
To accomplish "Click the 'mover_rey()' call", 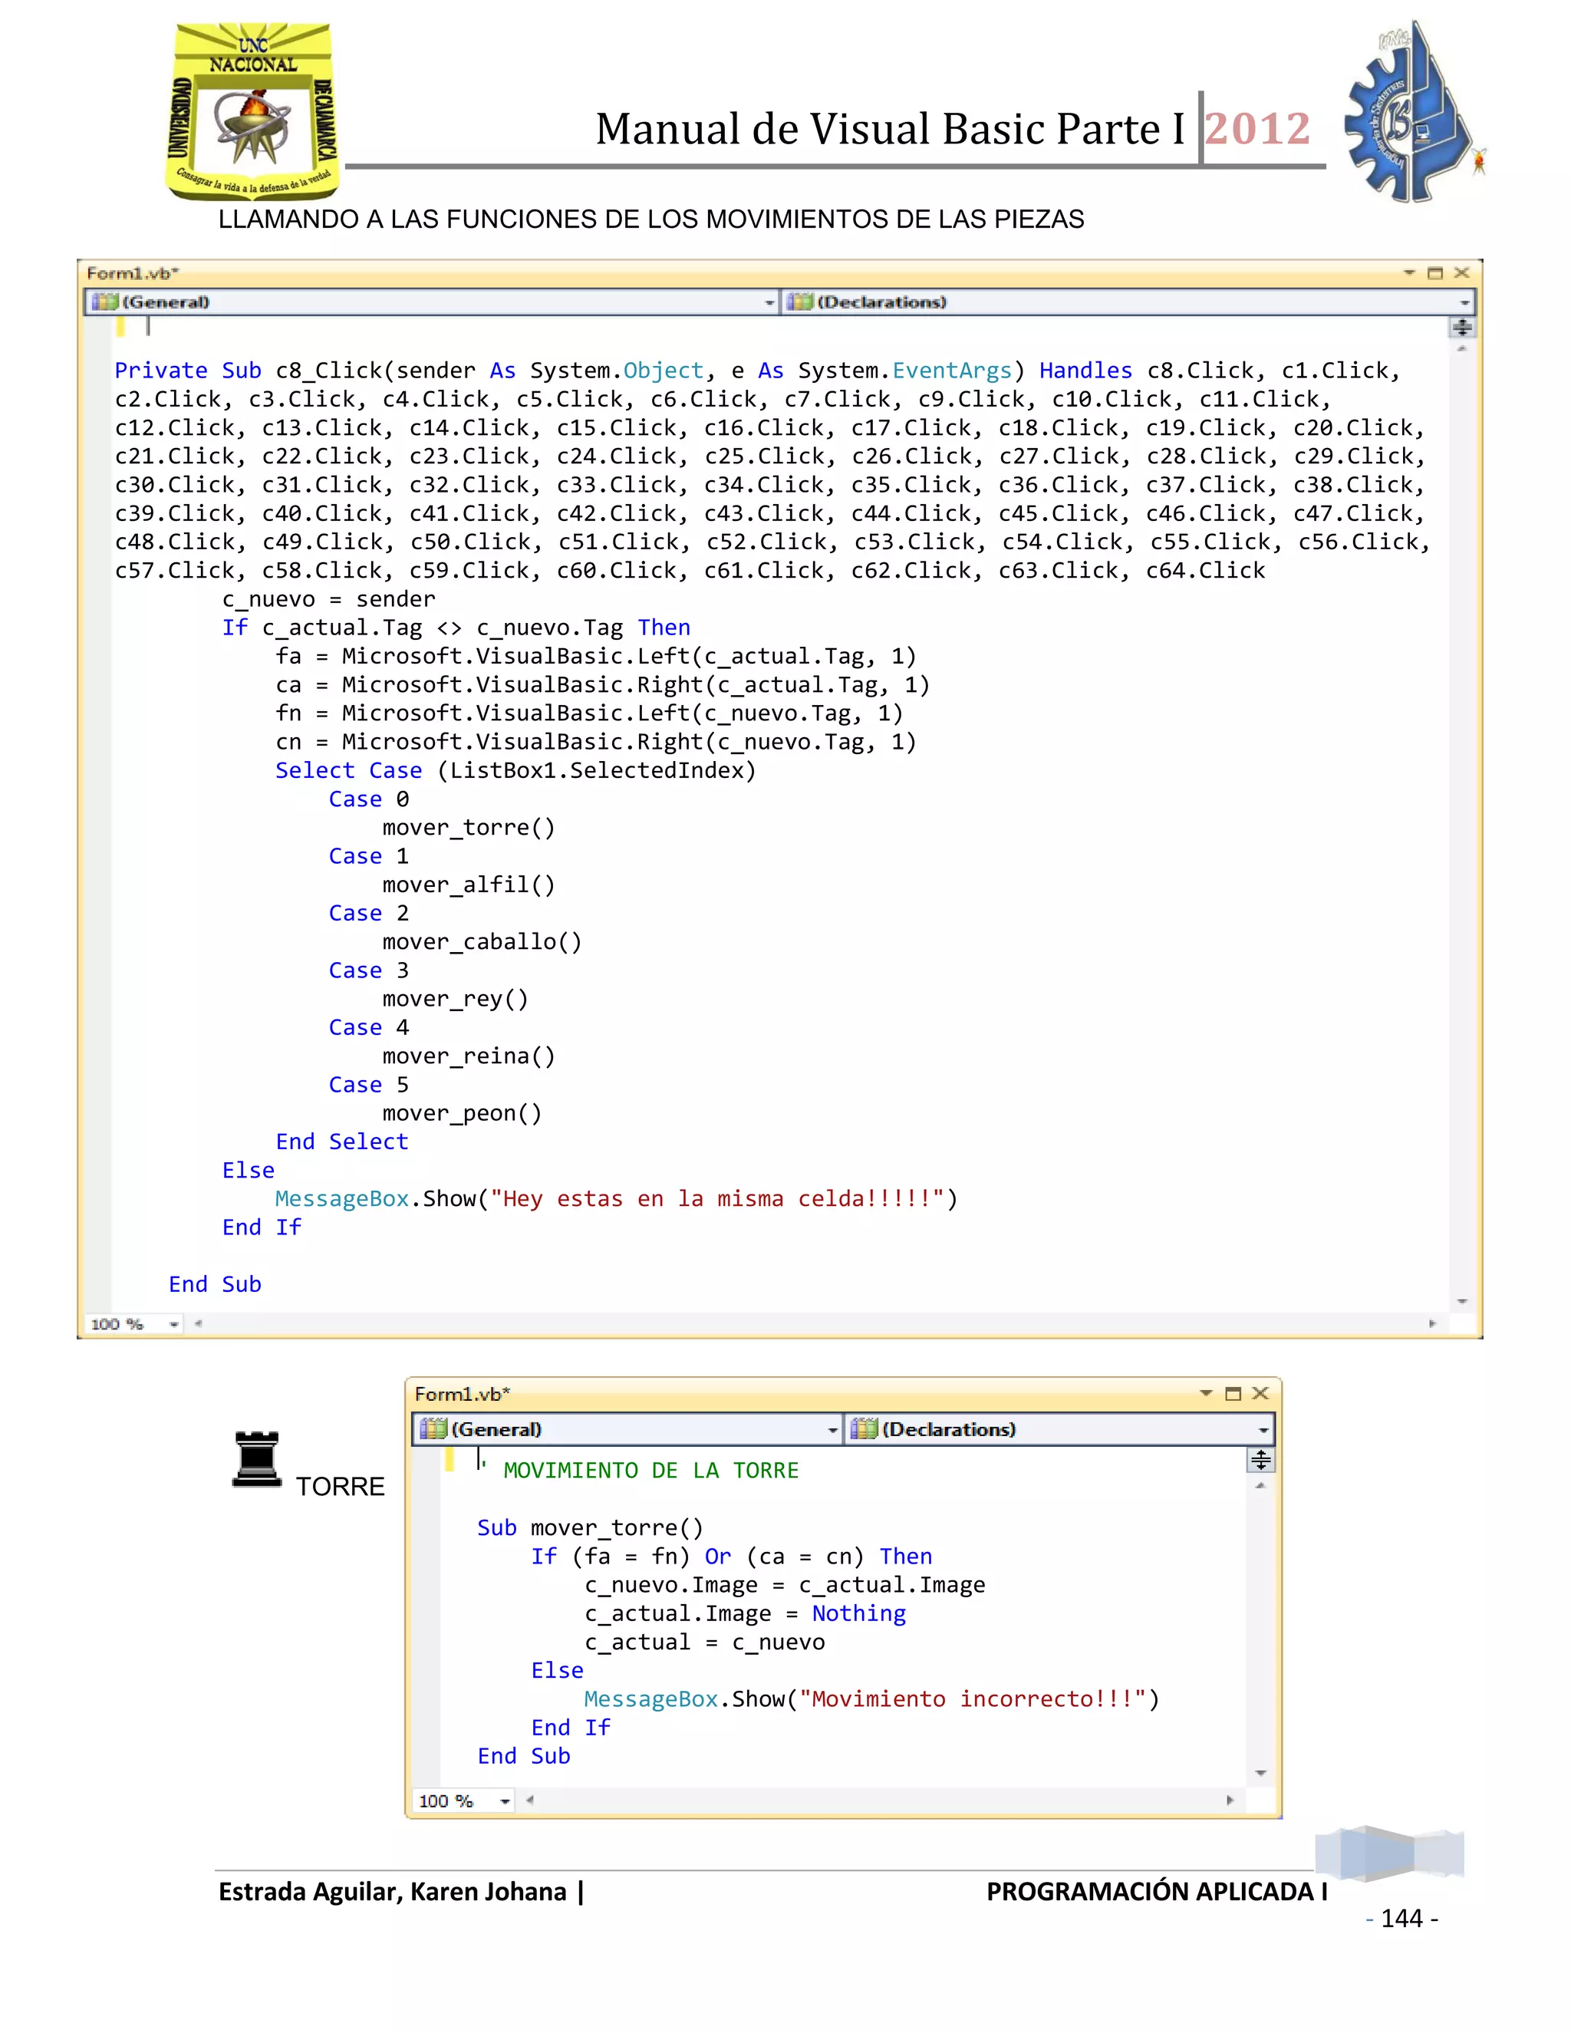I will 455,999.
